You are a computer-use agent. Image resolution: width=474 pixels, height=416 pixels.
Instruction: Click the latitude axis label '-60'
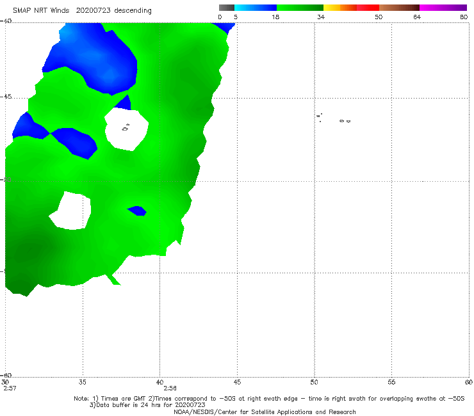click(6, 375)
